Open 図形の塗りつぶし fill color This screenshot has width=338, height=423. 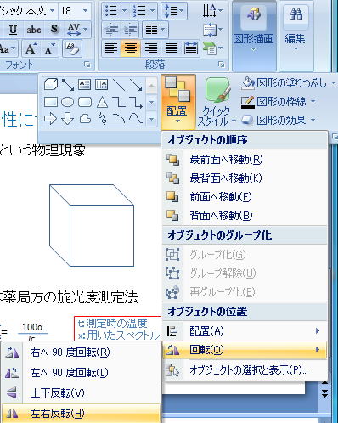pyautogui.click(x=288, y=83)
